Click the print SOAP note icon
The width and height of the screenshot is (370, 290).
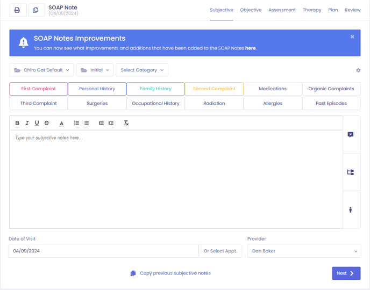point(17,10)
